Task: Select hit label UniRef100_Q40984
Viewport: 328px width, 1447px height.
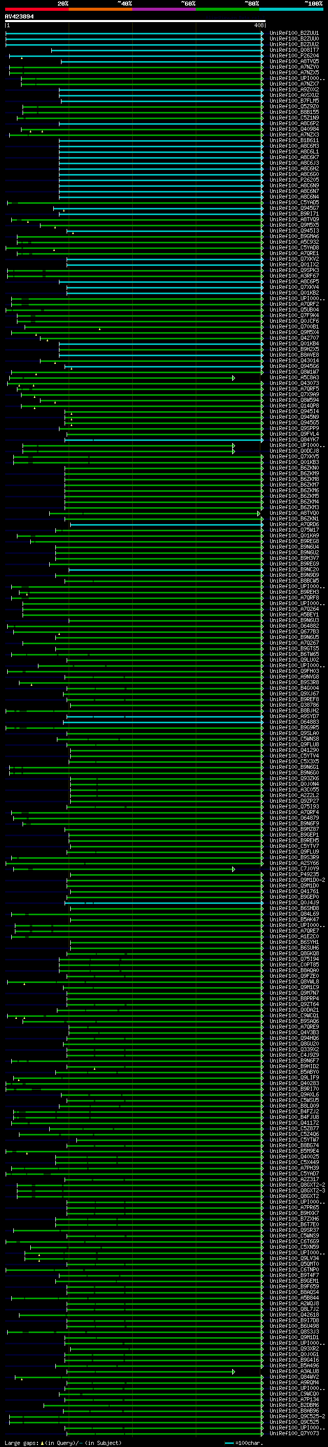Action: (x=294, y=129)
